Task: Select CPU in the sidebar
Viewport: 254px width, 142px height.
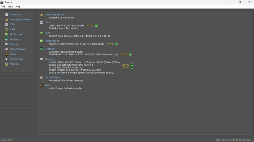Action: click(12, 24)
